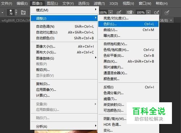
Task: Open the brush preset picker dropdown
Action: [16, 12]
